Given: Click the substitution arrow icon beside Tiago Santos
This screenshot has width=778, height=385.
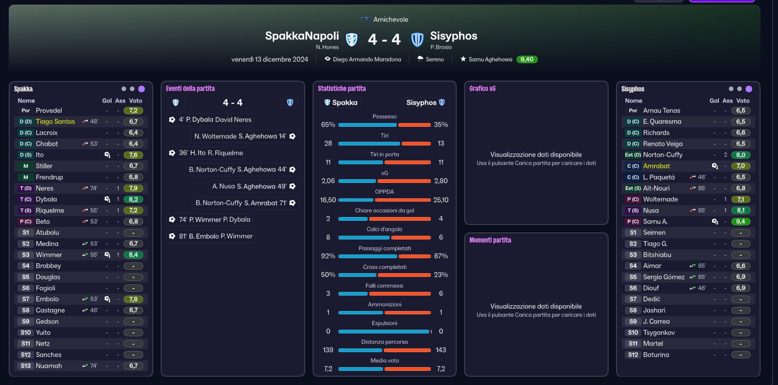Looking at the screenshot, I should click(85, 121).
